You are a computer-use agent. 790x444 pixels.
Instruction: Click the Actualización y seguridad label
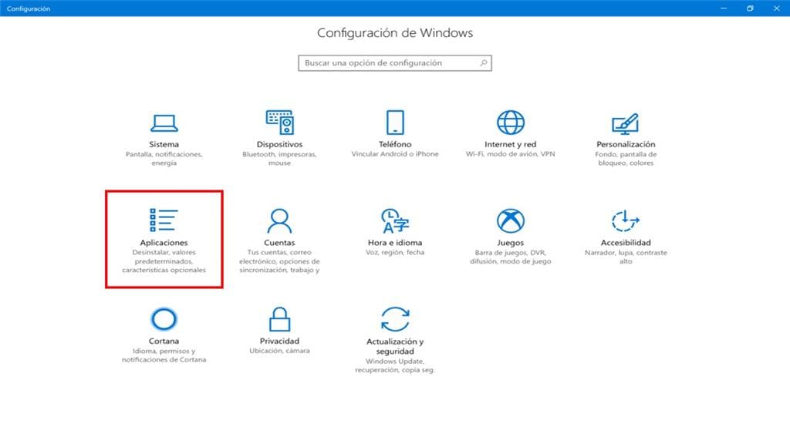(x=395, y=346)
